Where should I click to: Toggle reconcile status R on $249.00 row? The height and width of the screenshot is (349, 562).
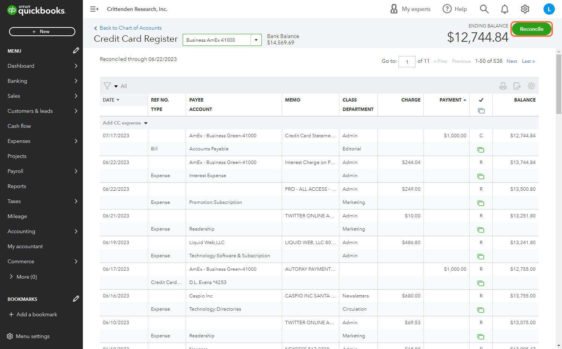481,189
